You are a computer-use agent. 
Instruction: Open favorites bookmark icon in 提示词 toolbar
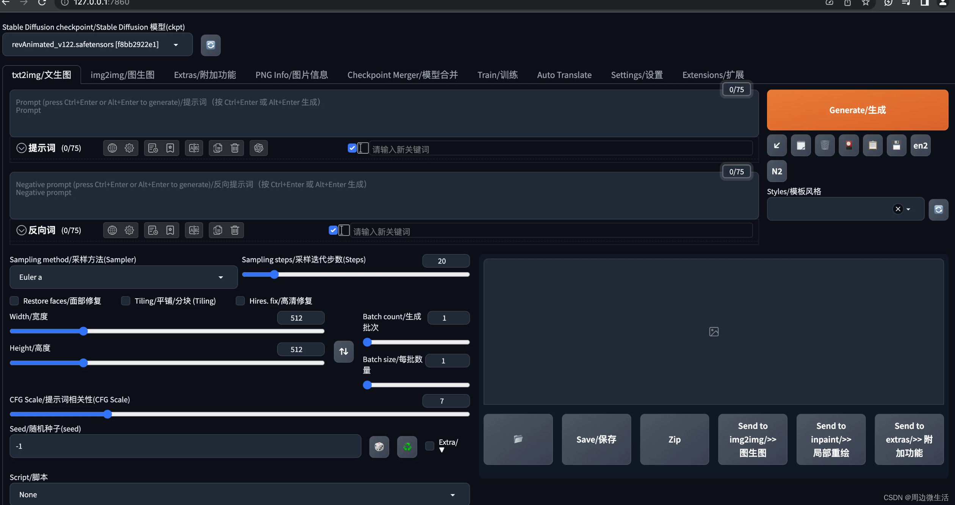pyautogui.click(x=170, y=148)
